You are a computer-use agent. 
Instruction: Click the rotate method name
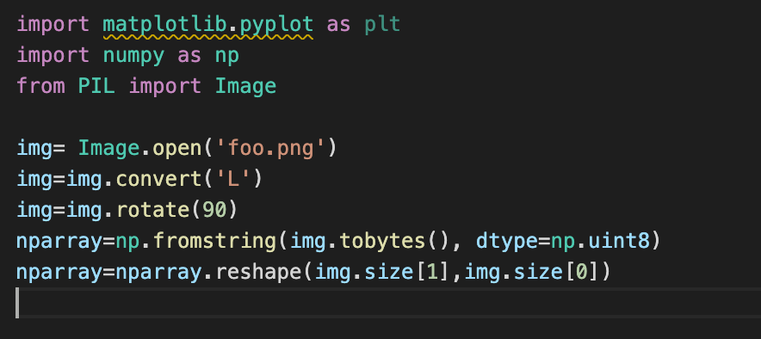click(x=152, y=210)
